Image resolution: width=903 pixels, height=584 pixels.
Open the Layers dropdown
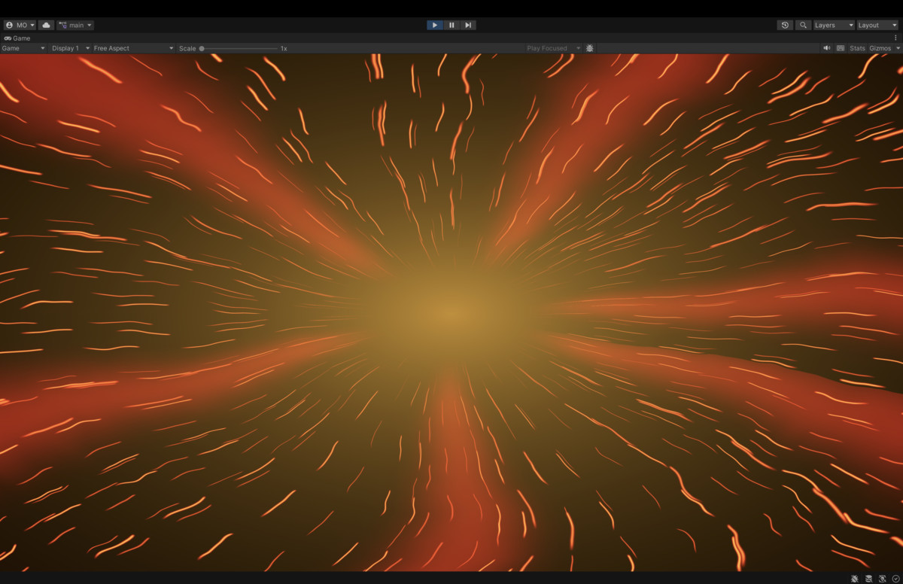834,25
